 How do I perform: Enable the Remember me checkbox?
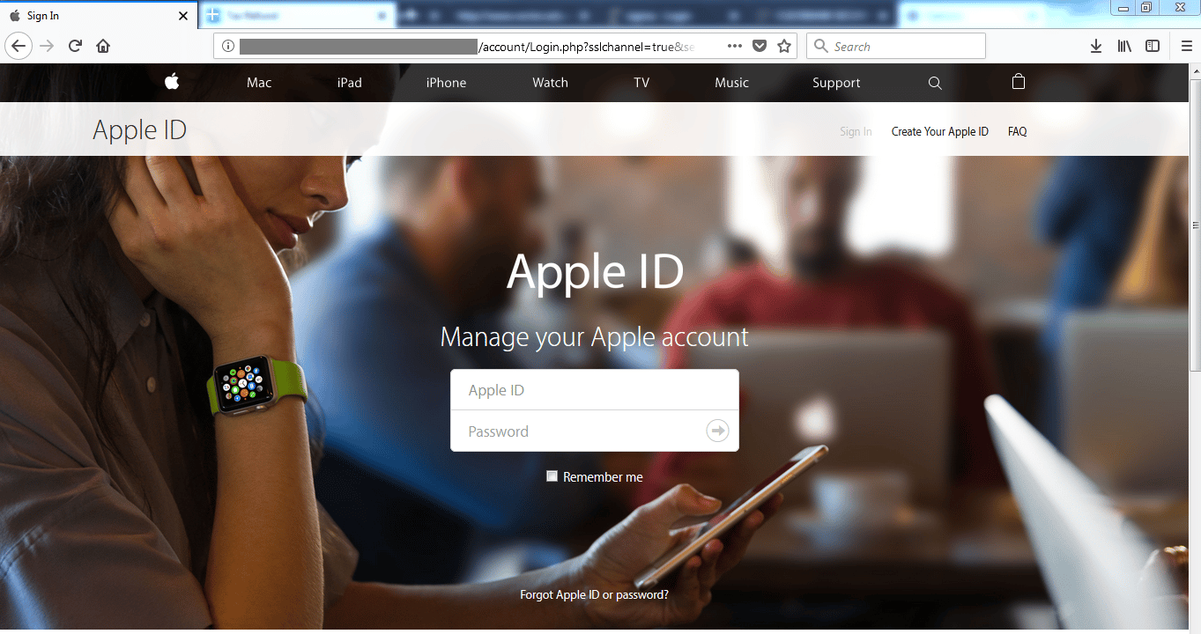coord(552,476)
